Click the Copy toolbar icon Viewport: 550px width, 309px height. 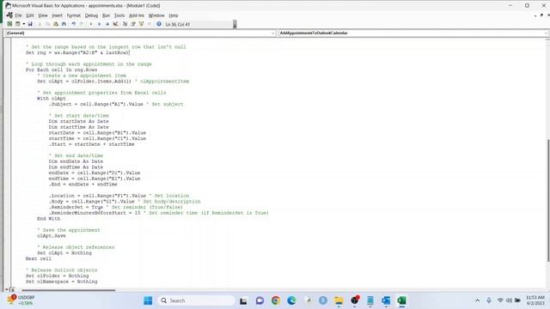pyautogui.click(x=48, y=24)
